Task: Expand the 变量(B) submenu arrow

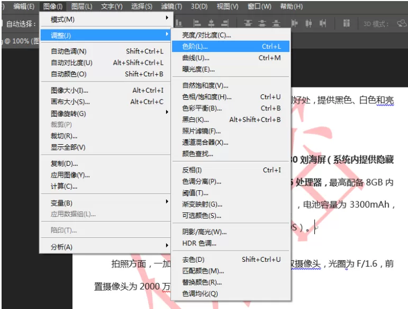Action: tap(167, 201)
